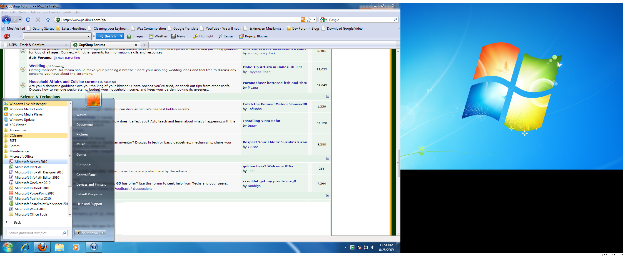Click the volume speaker icon in system tray
This screenshot has width=623, height=256.
(x=372, y=247)
